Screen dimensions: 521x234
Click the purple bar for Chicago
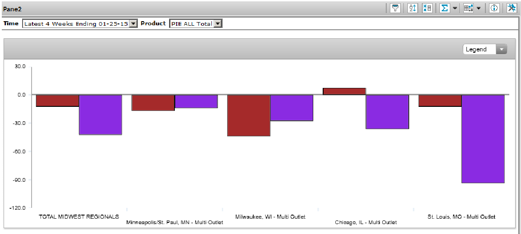[x=387, y=111]
